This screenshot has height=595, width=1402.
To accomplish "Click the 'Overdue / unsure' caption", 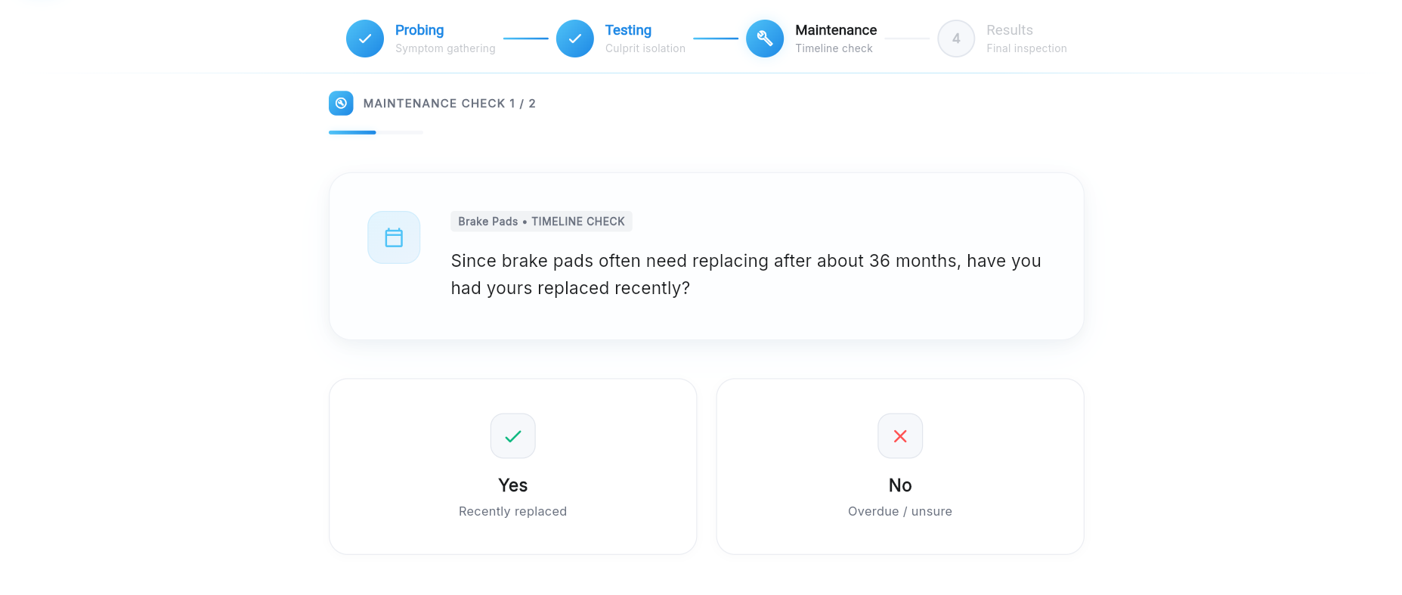I will point(900,512).
